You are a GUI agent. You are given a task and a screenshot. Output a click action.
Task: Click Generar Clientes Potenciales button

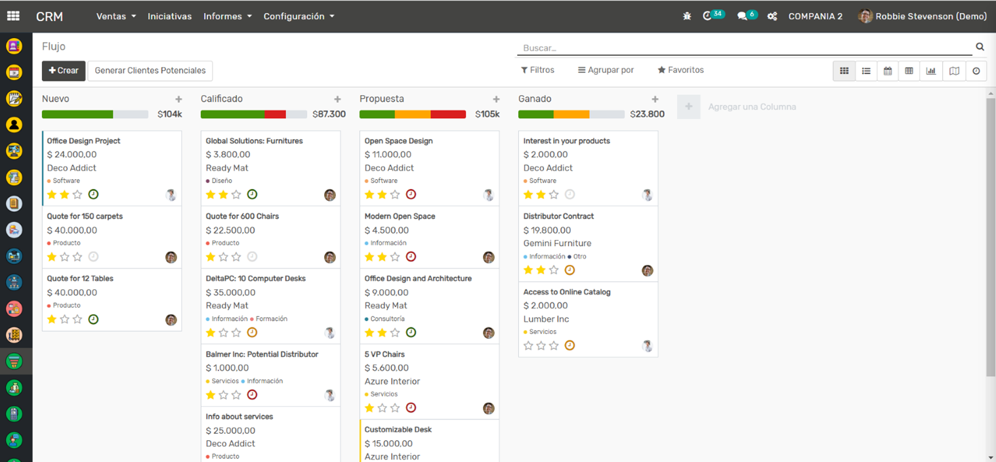[x=150, y=71]
